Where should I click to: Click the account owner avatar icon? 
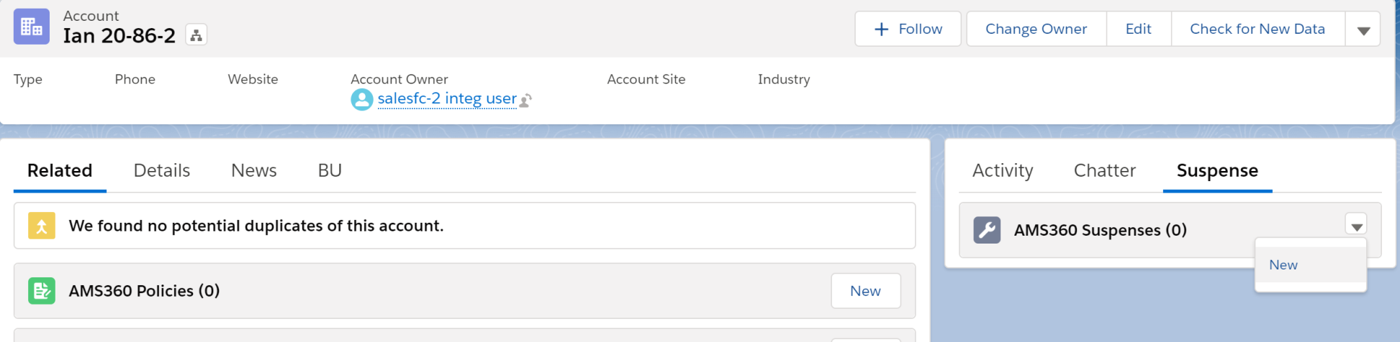pos(361,99)
